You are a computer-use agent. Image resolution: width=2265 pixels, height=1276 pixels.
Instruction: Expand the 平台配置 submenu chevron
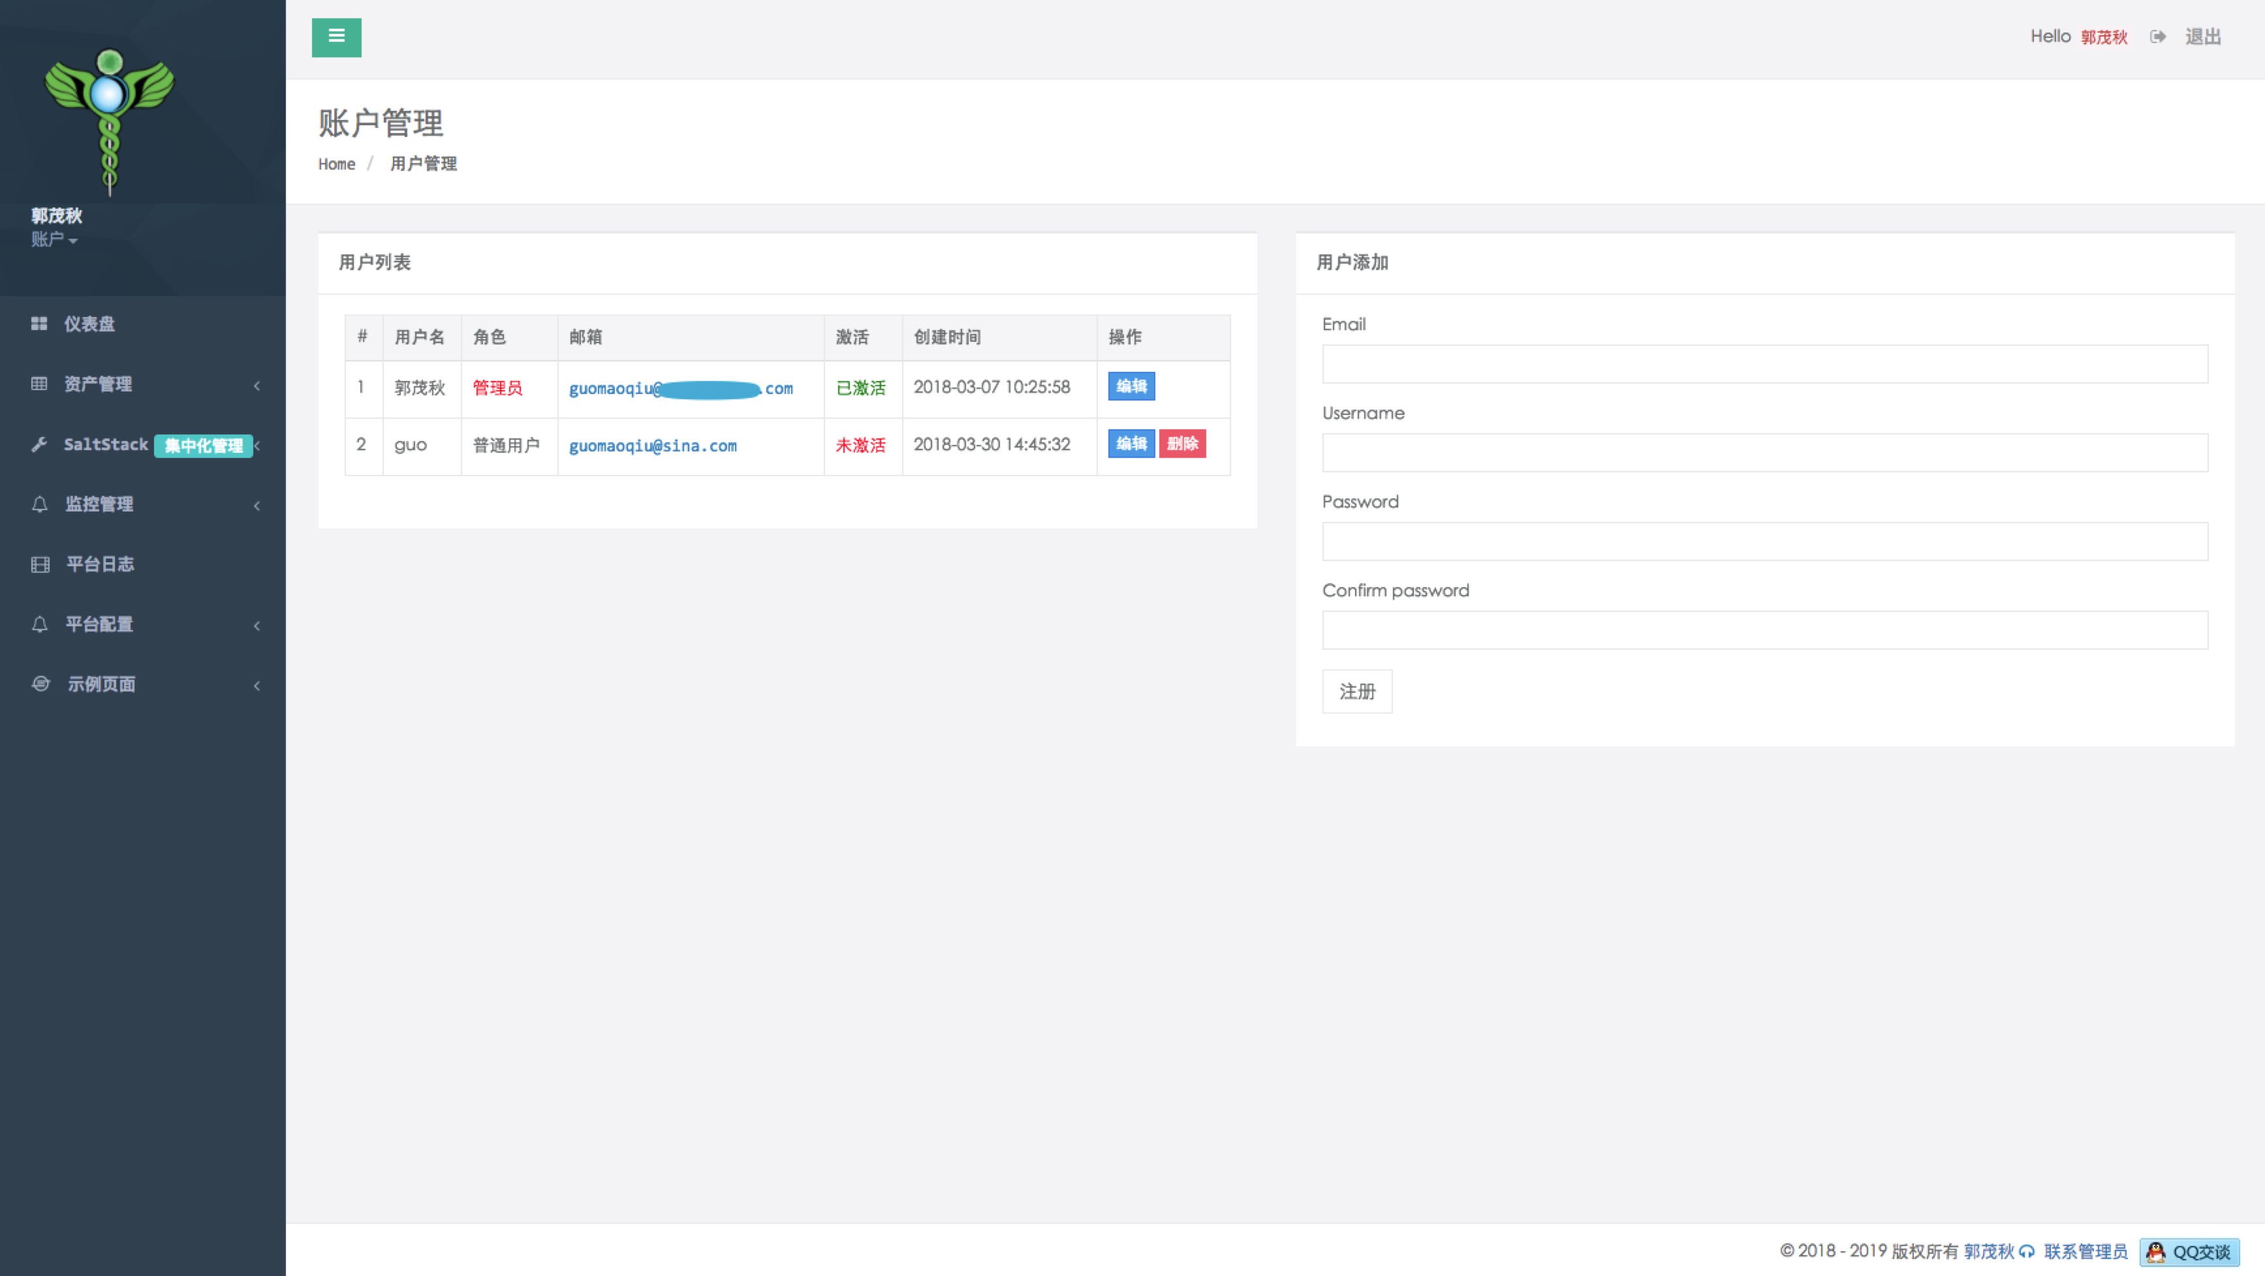[257, 625]
